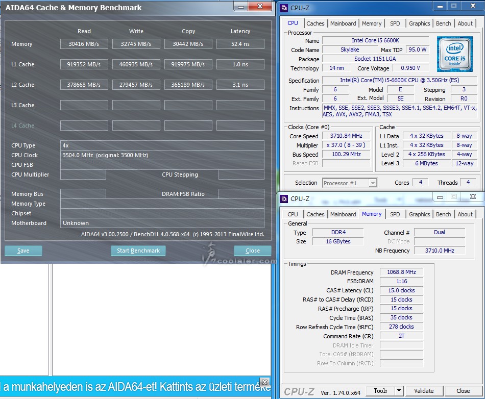
Task: Select the CPU tab in the top CPU-Z window
Action: coord(293,23)
